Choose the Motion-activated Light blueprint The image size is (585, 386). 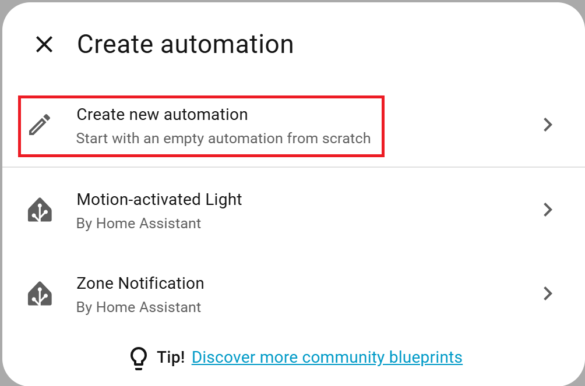pyautogui.click(x=159, y=200)
